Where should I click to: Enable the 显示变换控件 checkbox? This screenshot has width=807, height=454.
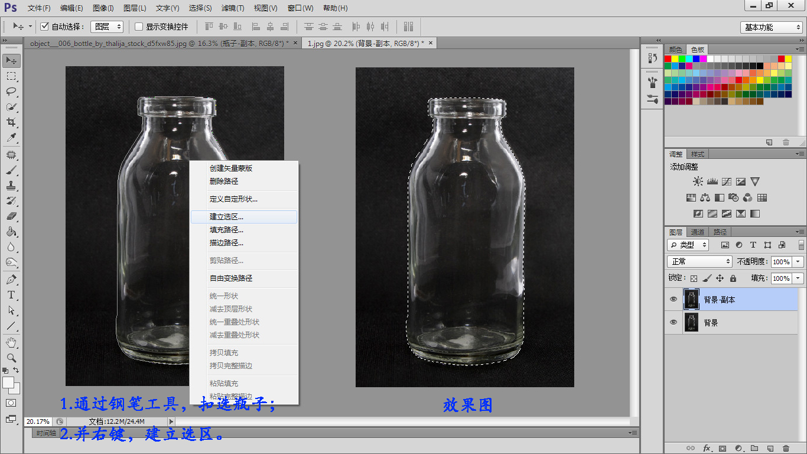(139, 27)
